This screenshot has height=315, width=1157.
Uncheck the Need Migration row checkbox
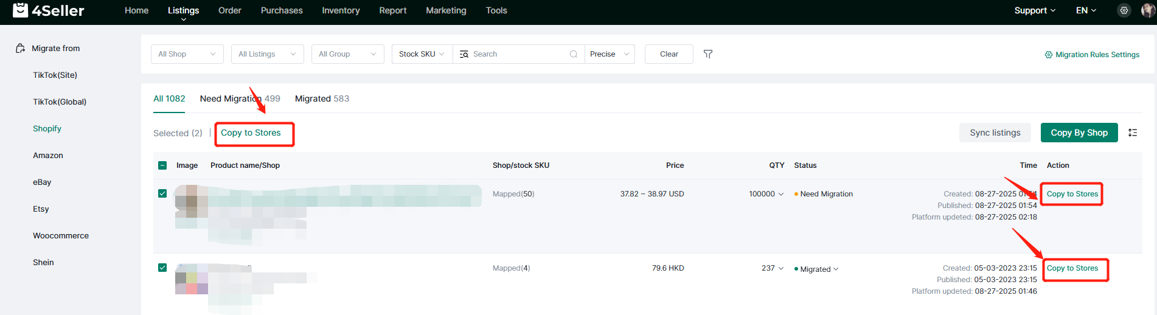[162, 193]
